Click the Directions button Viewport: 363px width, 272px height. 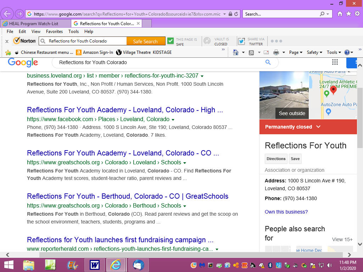pos(276,159)
